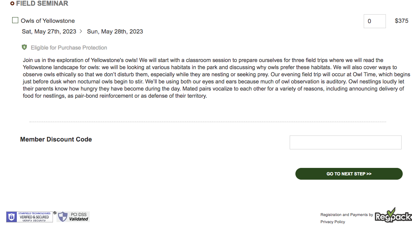This screenshot has height=231, width=412.
Task: Focus the Member Discount Code input box
Action: 345,142
